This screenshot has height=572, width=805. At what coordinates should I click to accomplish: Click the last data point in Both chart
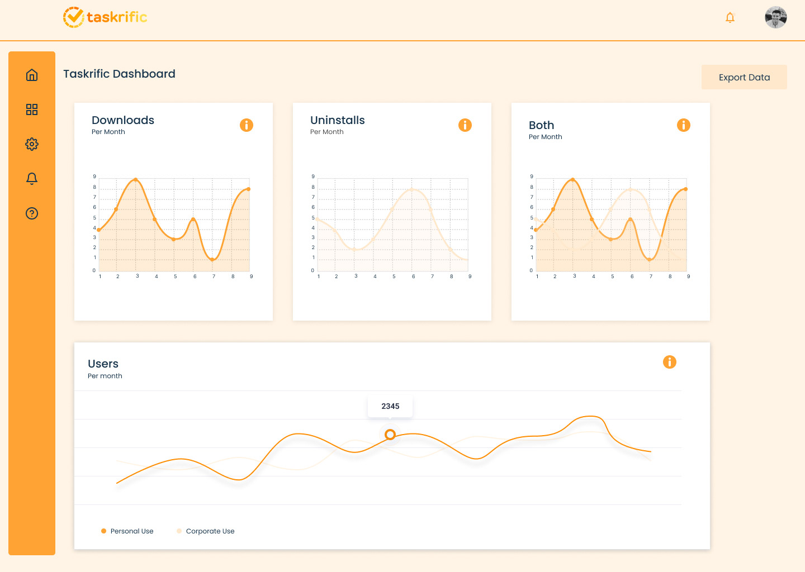tap(686, 189)
